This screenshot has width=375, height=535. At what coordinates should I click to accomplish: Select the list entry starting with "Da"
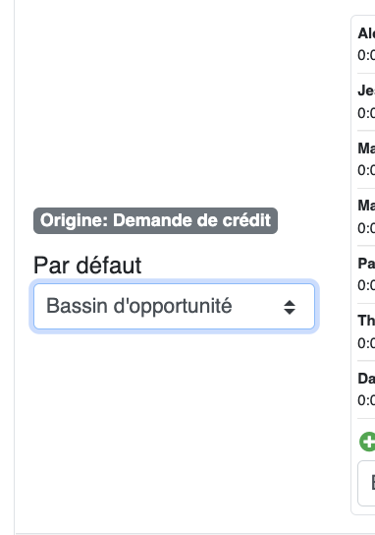tap(366, 389)
